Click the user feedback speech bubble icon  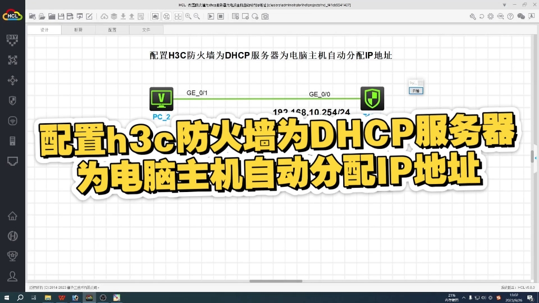point(532,16)
